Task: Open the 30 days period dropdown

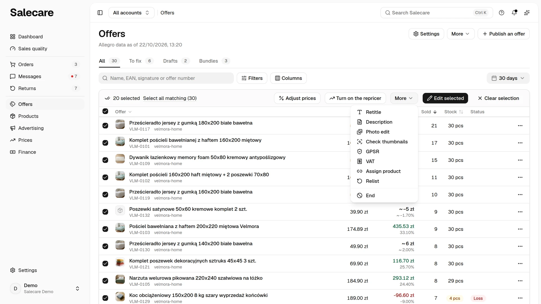Action: 508,78
